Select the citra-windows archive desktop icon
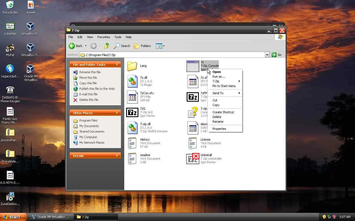The height and width of the screenshot is (221, 355). (10, 154)
